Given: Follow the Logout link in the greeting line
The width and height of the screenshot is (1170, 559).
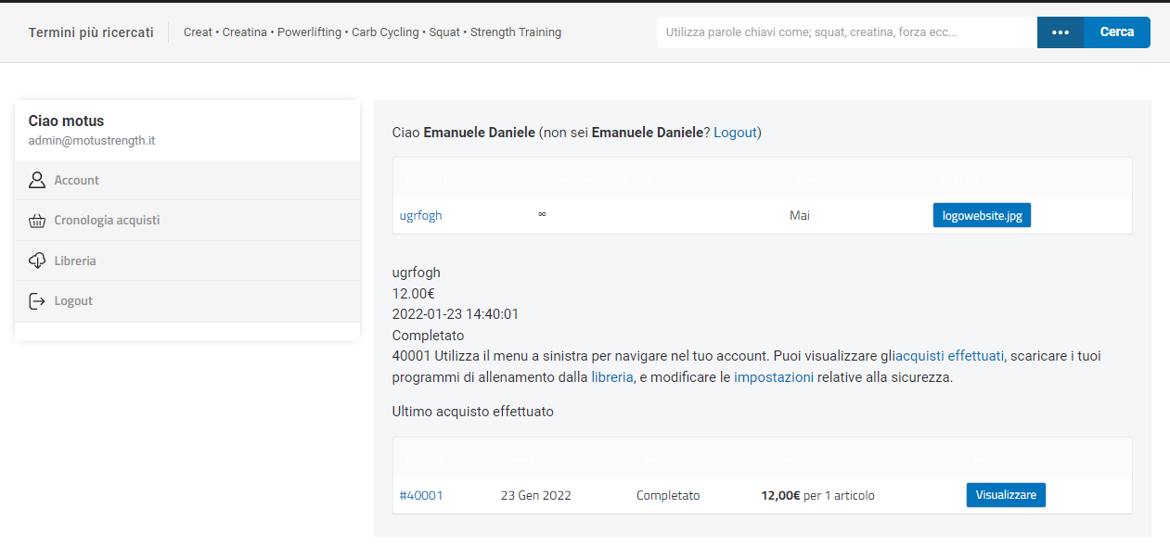Looking at the screenshot, I should (735, 133).
